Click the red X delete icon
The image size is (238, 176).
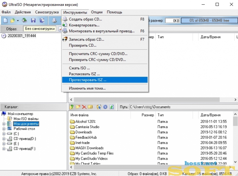click(84, 107)
